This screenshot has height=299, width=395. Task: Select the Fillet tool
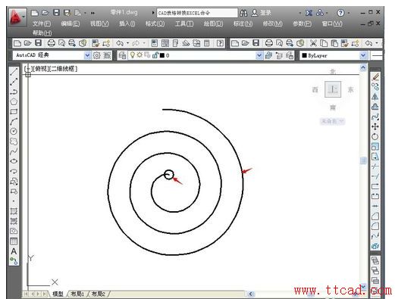click(375, 226)
